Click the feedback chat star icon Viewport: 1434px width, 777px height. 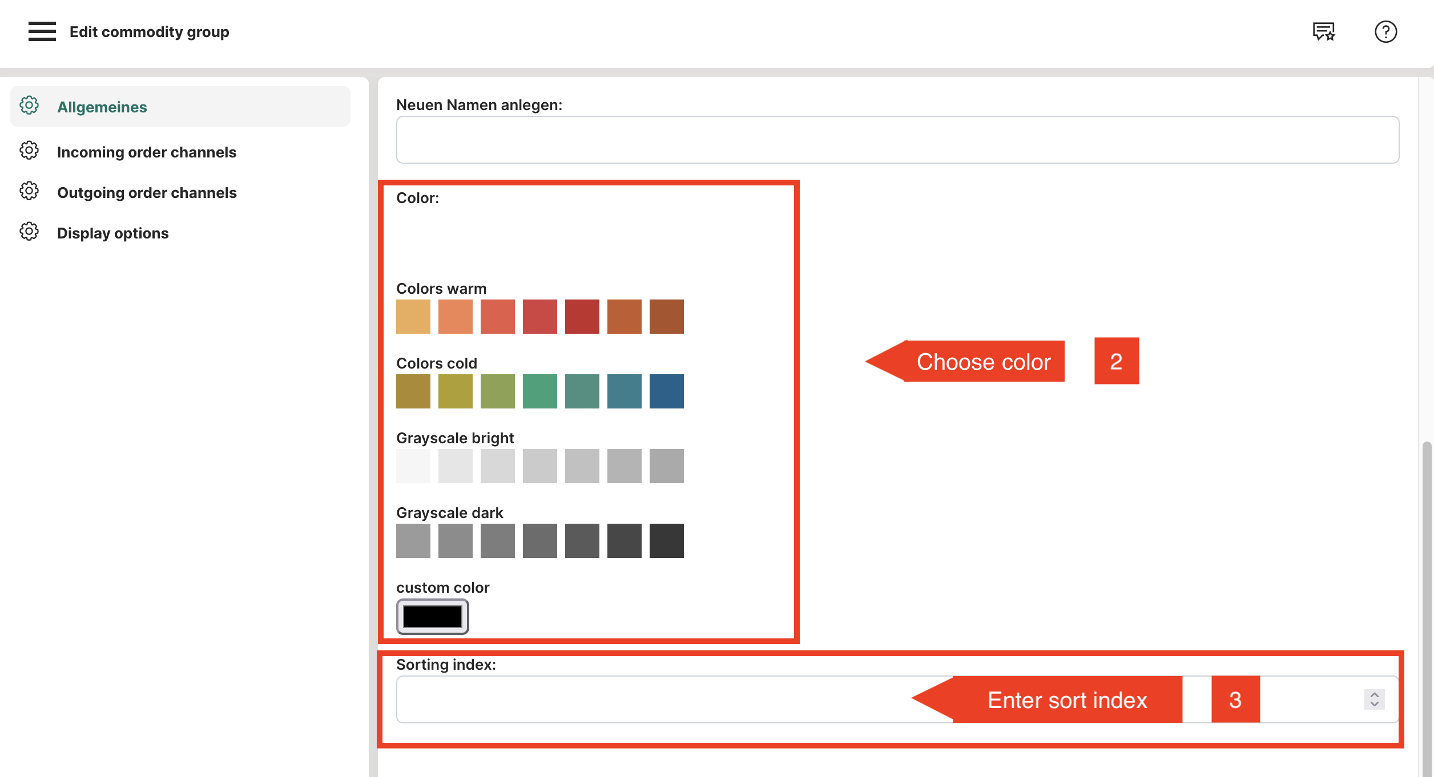[1323, 31]
